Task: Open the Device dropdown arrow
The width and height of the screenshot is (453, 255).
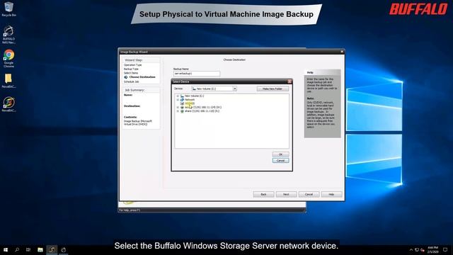Action: (x=235, y=89)
